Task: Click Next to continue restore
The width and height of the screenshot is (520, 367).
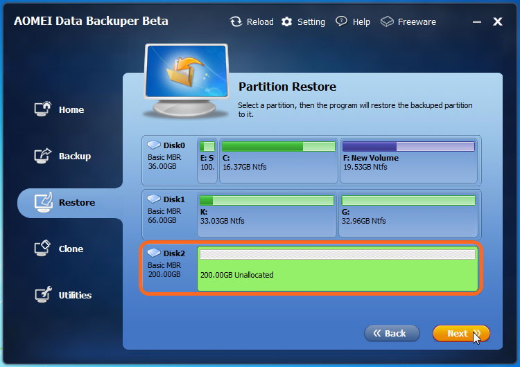Action: pyautogui.click(x=461, y=333)
